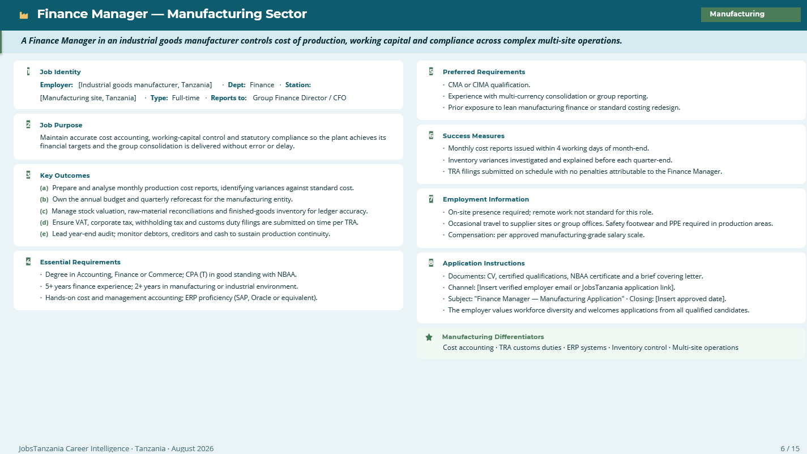This screenshot has width=807, height=454.
Task: Select the number 5 badge for Preferred Requirements
Action: (431, 71)
